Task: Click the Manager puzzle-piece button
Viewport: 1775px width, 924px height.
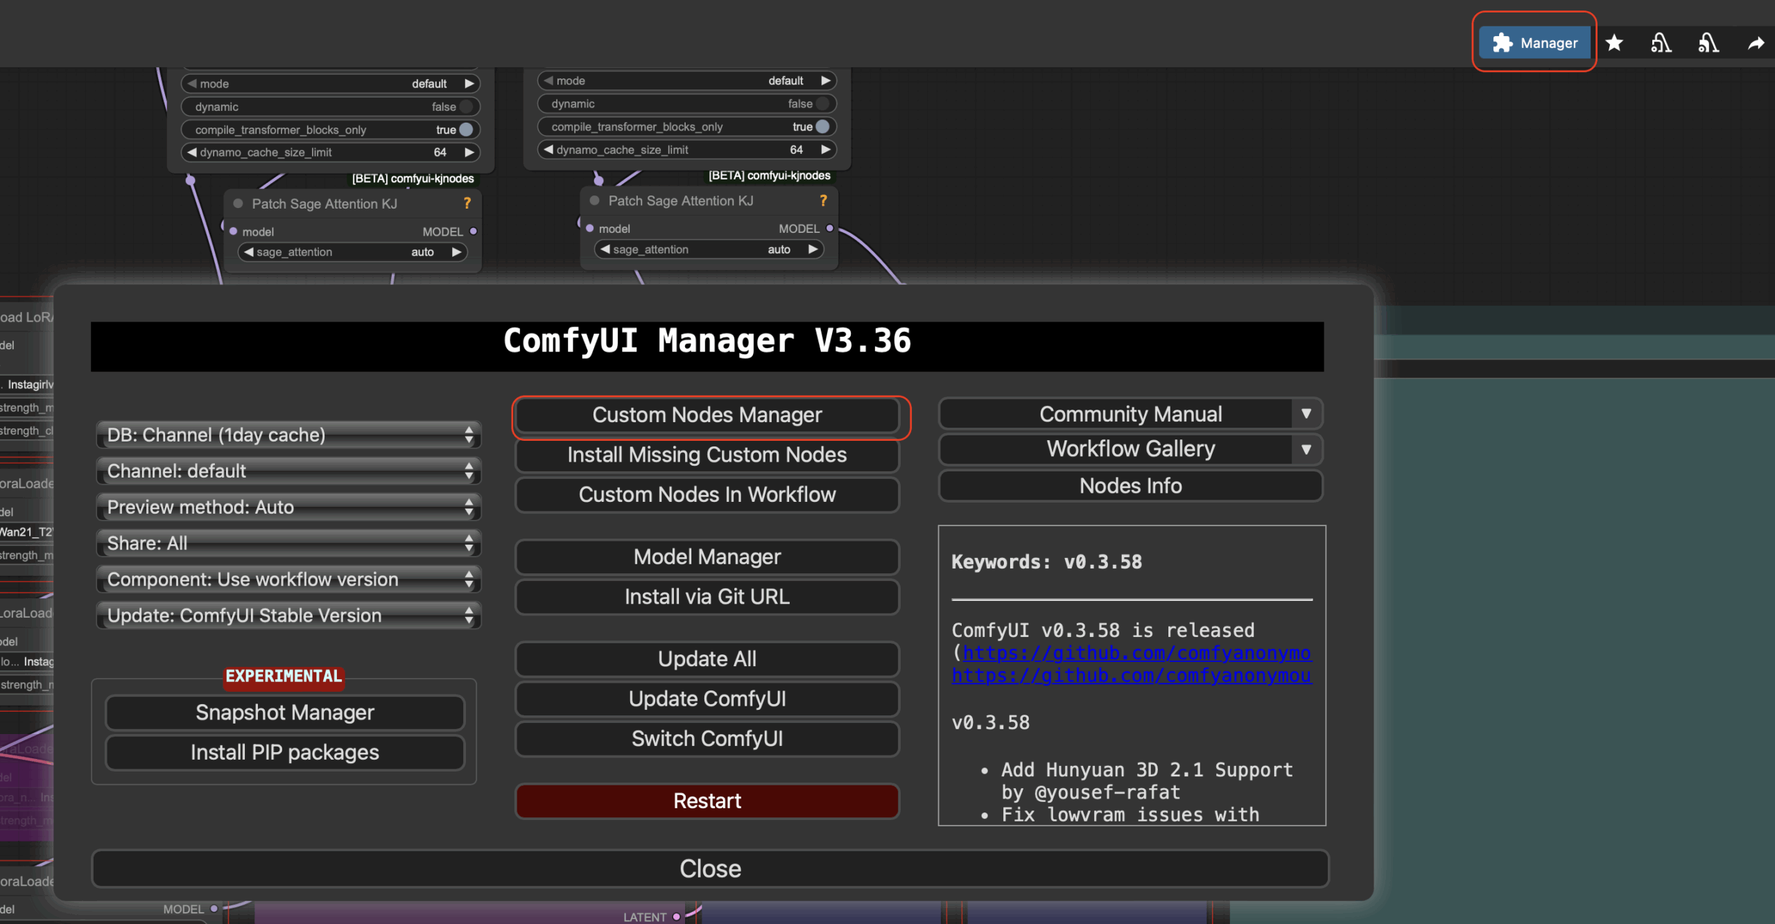Action: pos(1534,43)
